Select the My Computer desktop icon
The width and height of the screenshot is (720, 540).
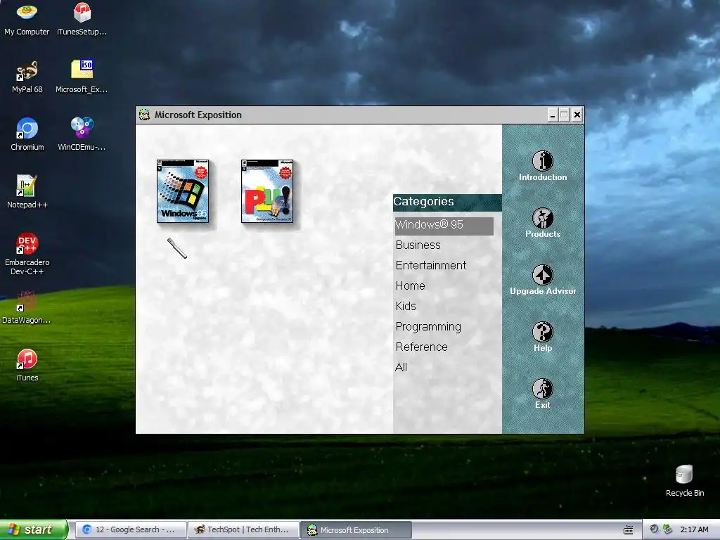click(x=27, y=19)
